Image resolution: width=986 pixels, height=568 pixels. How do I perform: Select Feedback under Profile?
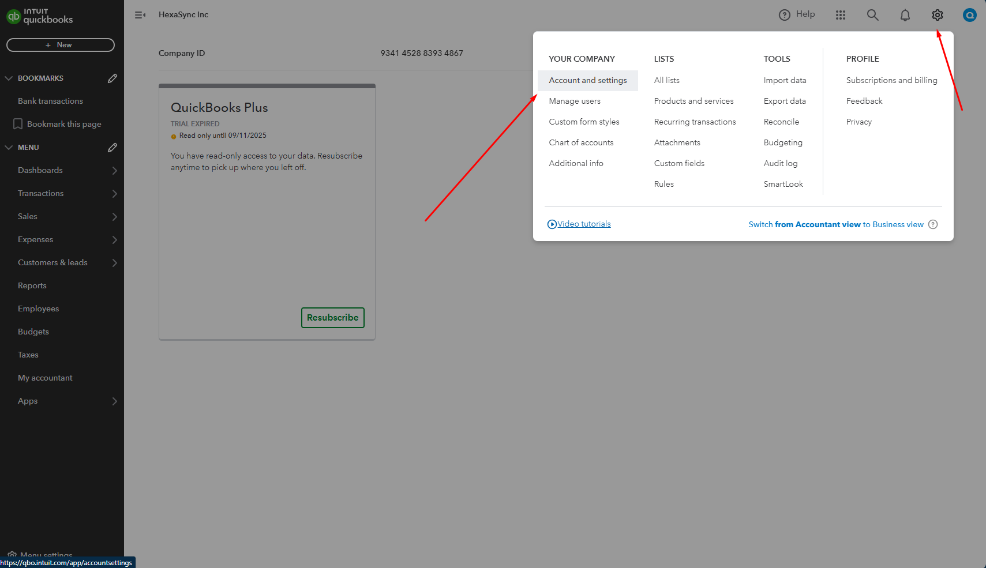(864, 101)
